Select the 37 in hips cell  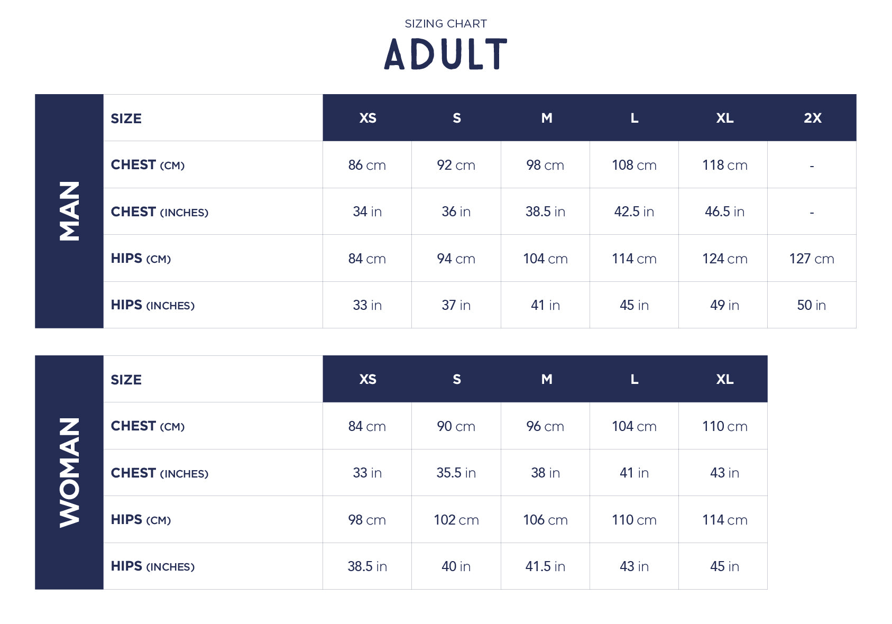(x=456, y=305)
